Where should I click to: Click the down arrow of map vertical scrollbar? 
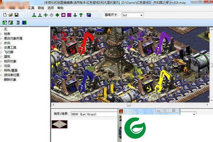[212, 100]
